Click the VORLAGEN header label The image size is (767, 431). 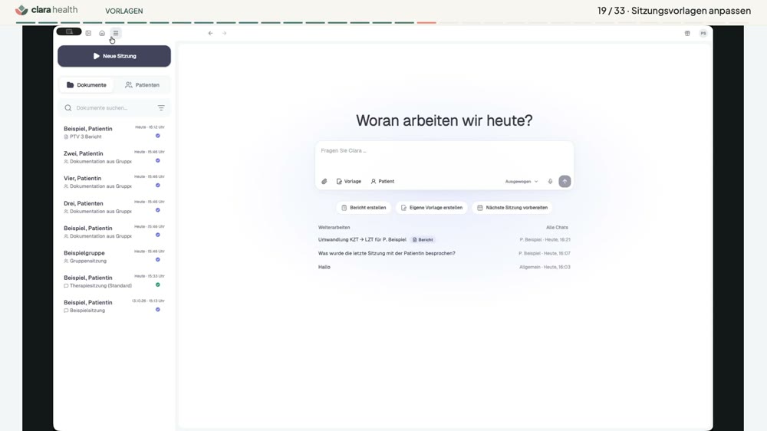(x=124, y=11)
